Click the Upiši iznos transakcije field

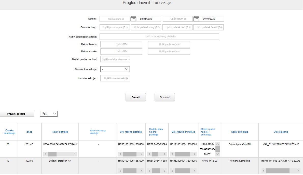pos(115,78)
